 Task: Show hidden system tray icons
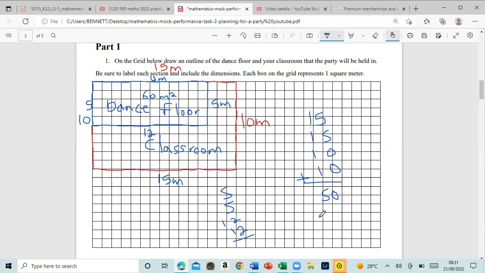click(x=387, y=266)
